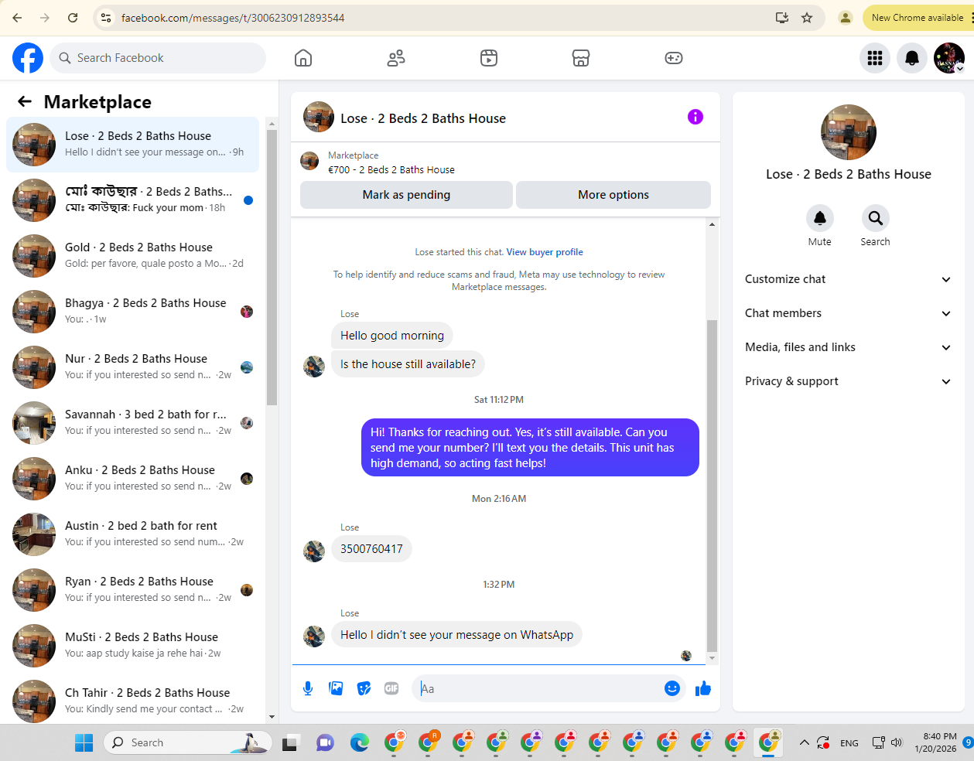Click Mark as pending button
This screenshot has height=761, width=974.
(x=406, y=195)
